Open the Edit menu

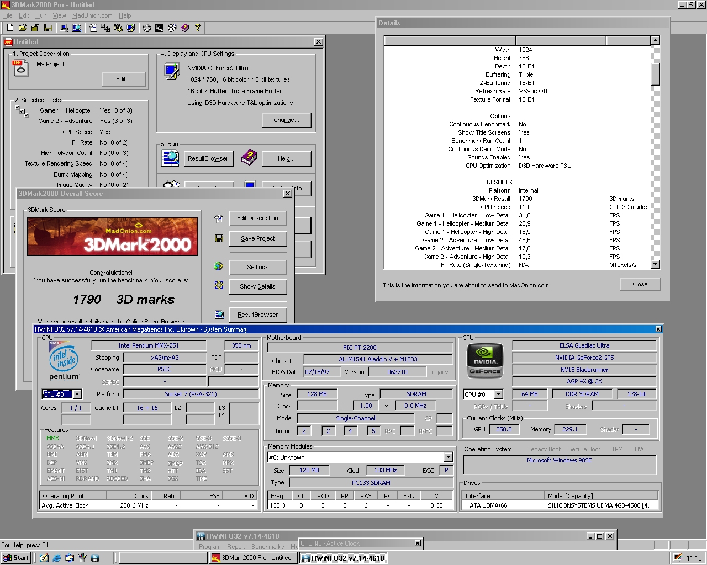tap(24, 15)
